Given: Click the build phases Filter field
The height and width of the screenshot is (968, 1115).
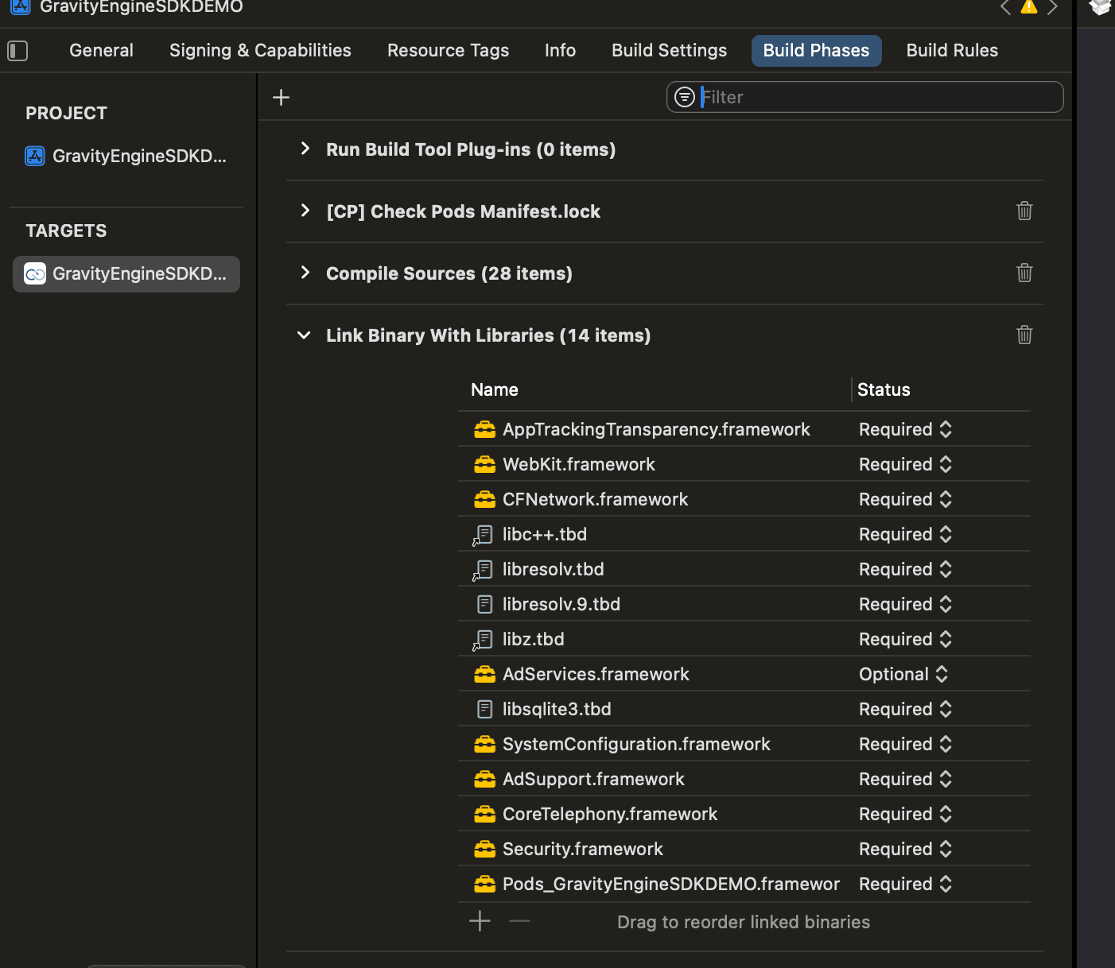Looking at the screenshot, I should pyautogui.click(x=864, y=97).
